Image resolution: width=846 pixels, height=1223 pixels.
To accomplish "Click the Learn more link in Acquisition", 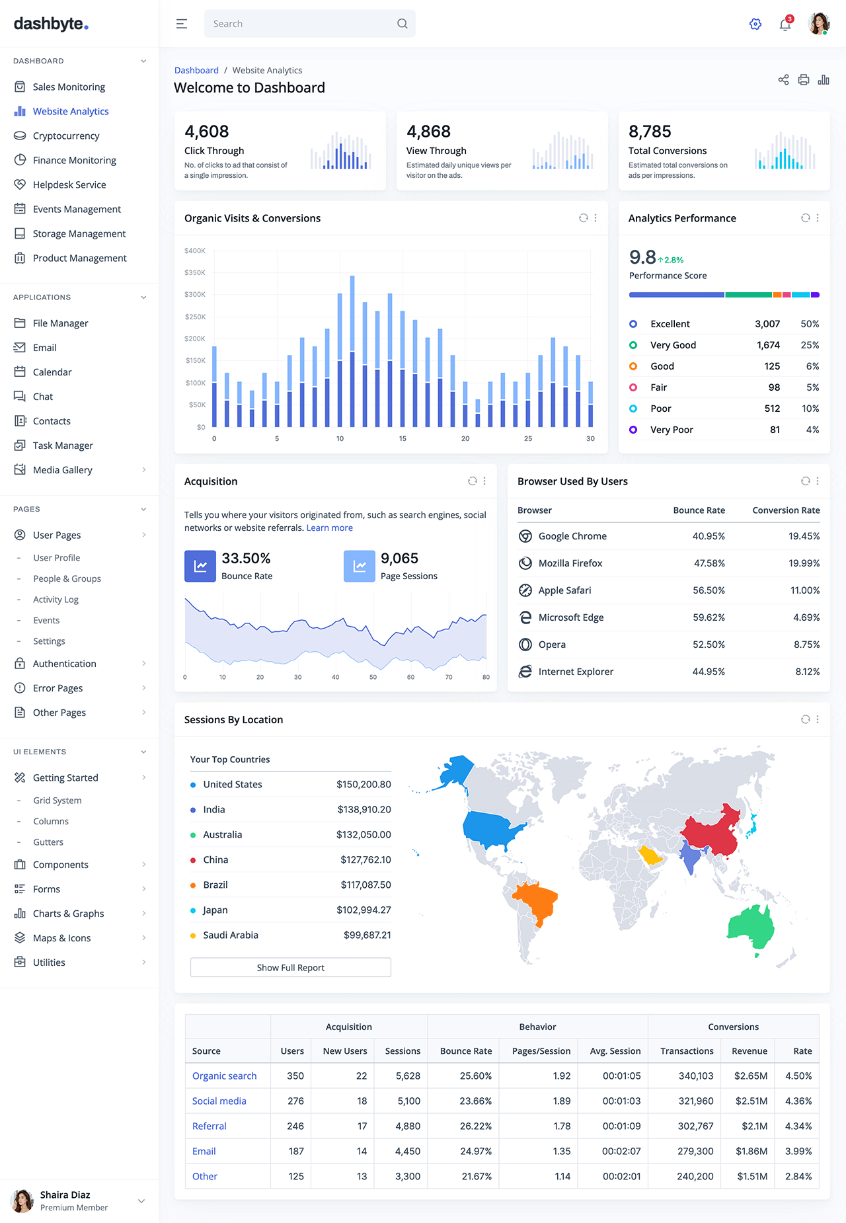I will coord(329,528).
